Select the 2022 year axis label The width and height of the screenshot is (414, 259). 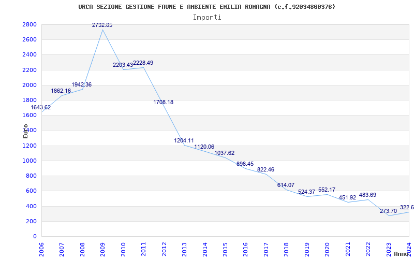[x=368, y=250]
